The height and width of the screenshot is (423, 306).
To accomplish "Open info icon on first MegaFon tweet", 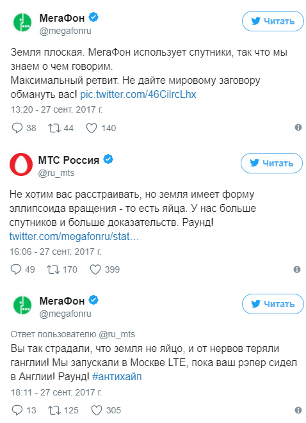I will (x=298, y=127).
